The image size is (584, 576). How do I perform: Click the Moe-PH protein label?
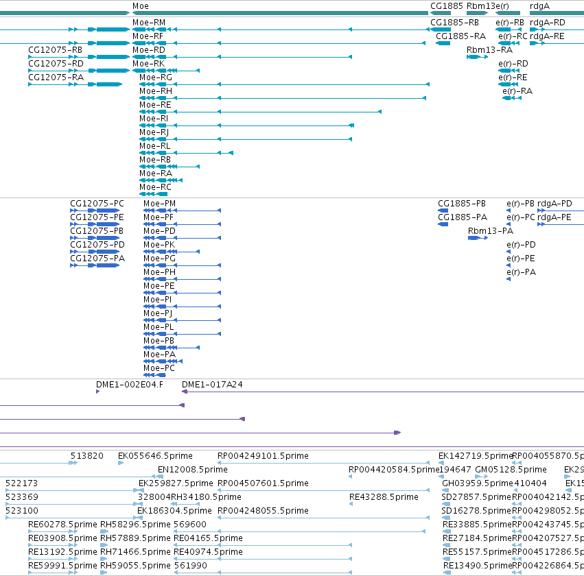click(159, 272)
